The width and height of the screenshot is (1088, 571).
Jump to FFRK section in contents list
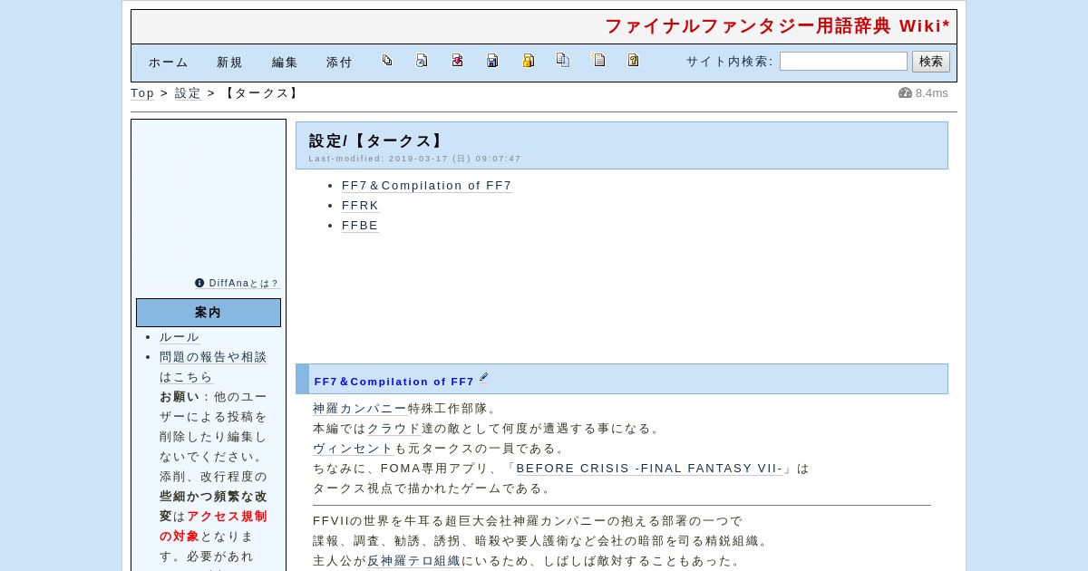click(360, 206)
